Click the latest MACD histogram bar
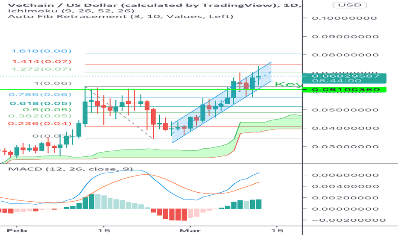398x235 pixels. pos(259,204)
